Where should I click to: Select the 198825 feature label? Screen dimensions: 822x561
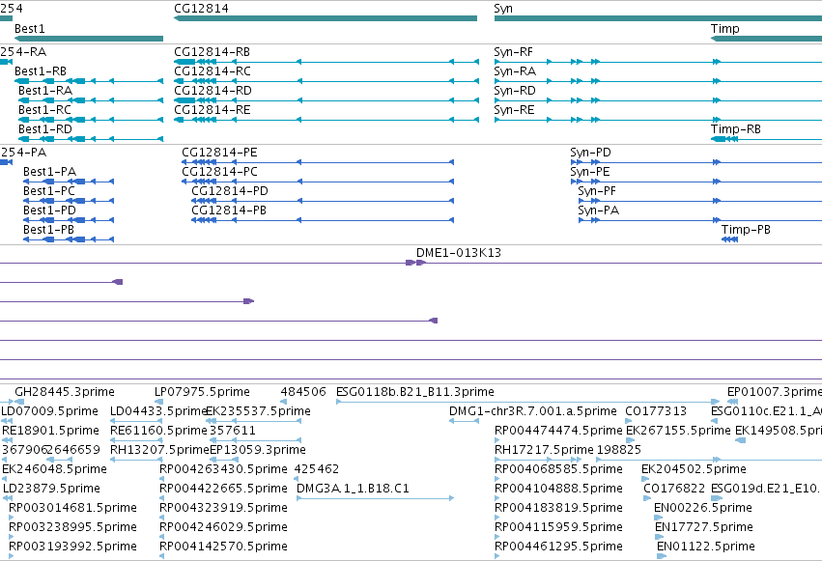click(618, 450)
